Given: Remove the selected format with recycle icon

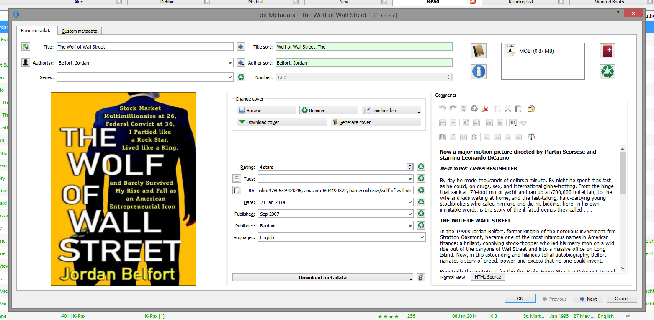Looking at the screenshot, I should [607, 71].
